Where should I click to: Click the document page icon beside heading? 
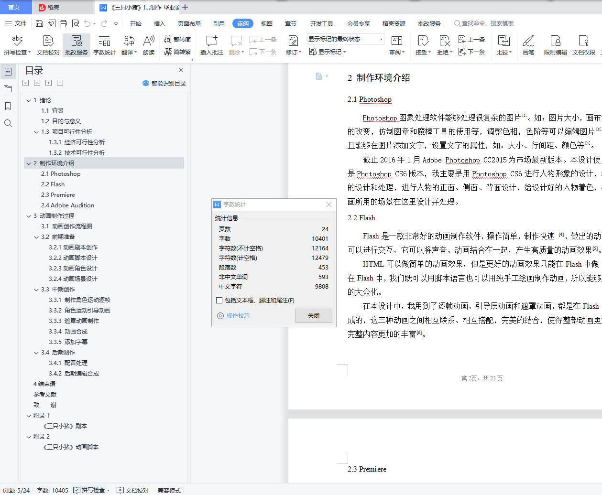[319, 76]
